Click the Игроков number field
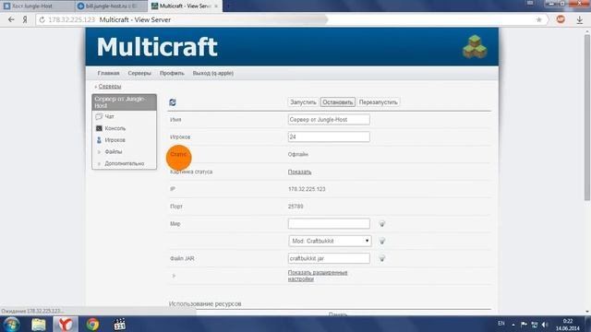 click(x=329, y=136)
